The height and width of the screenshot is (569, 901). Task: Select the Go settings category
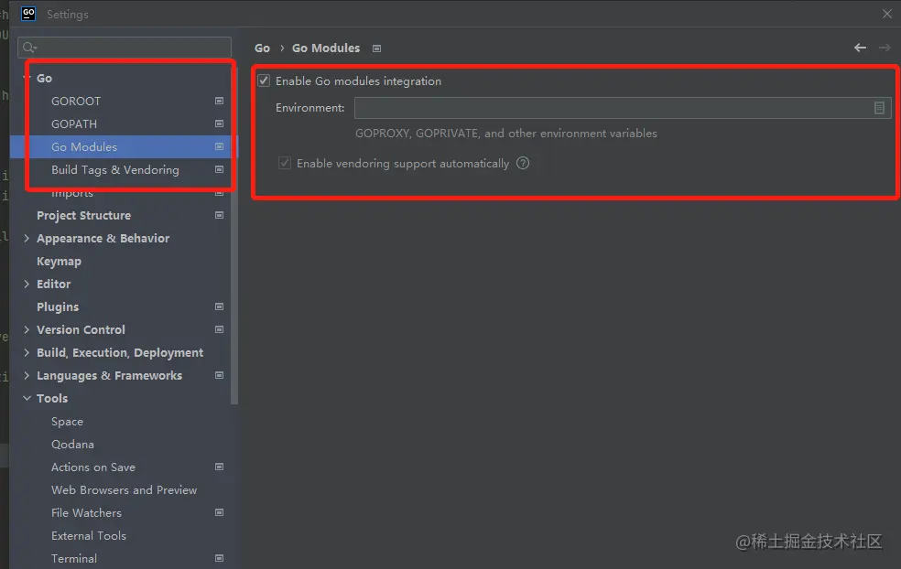[x=44, y=78]
